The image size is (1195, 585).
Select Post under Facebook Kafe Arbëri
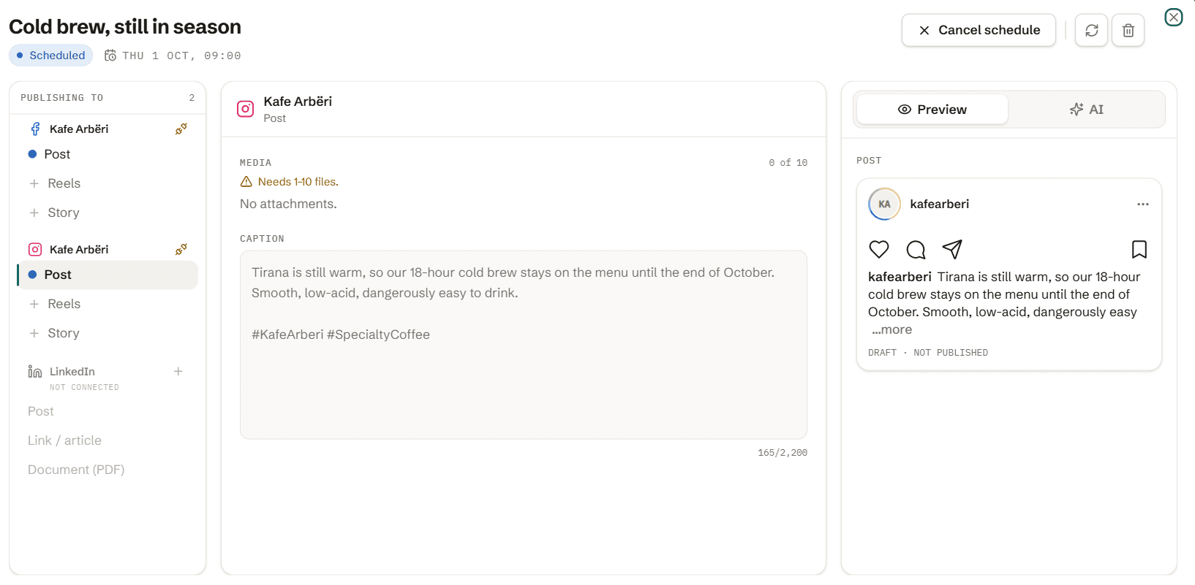[107, 154]
